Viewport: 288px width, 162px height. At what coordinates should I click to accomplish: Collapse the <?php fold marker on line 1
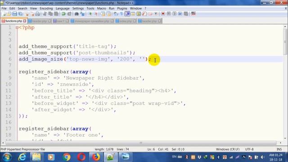tap(17, 28)
